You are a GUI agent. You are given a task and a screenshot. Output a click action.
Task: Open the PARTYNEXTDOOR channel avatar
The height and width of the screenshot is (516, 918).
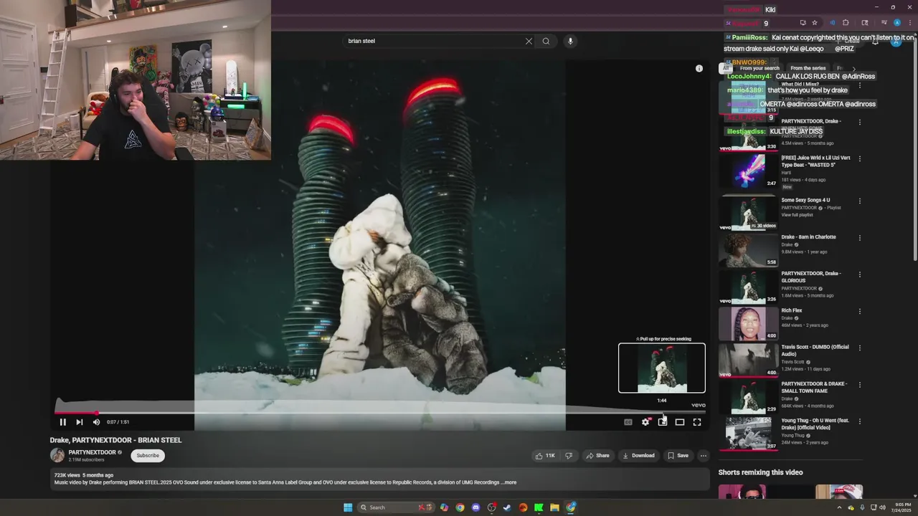point(57,455)
